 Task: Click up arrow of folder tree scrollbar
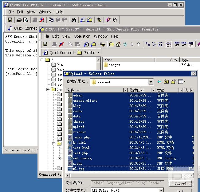(x=98, y=60)
